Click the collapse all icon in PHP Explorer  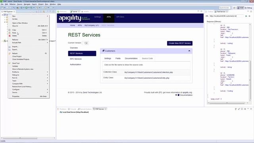click(x=40, y=12)
